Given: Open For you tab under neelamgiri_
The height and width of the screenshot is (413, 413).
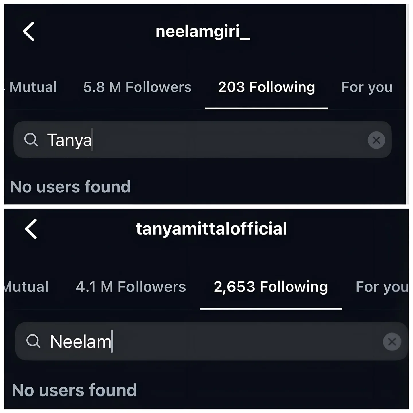Looking at the screenshot, I should (x=367, y=87).
